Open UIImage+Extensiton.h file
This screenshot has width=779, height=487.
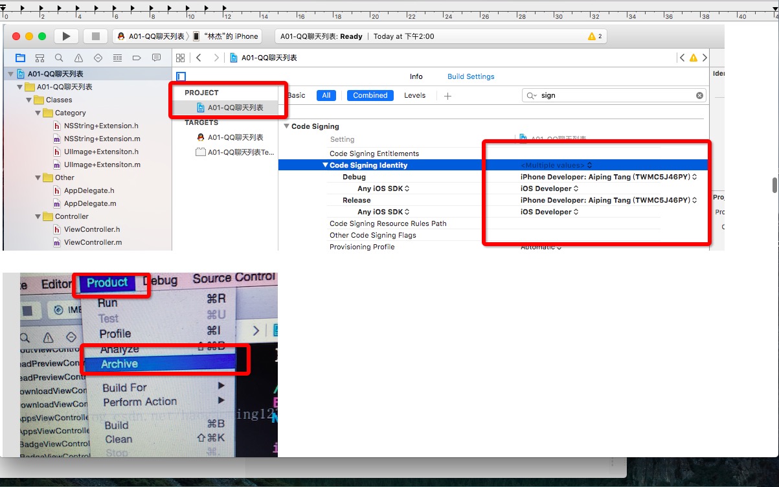pyautogui.click(x=96, y=152)
